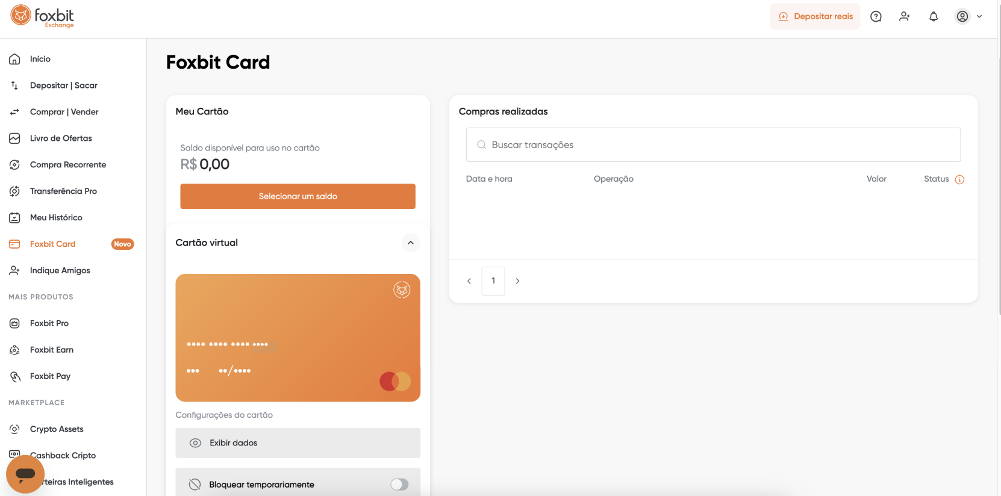The width and height of the screenshot is (1001, 496).
Task: Click the Status info icon
Action: coord(959,179)
